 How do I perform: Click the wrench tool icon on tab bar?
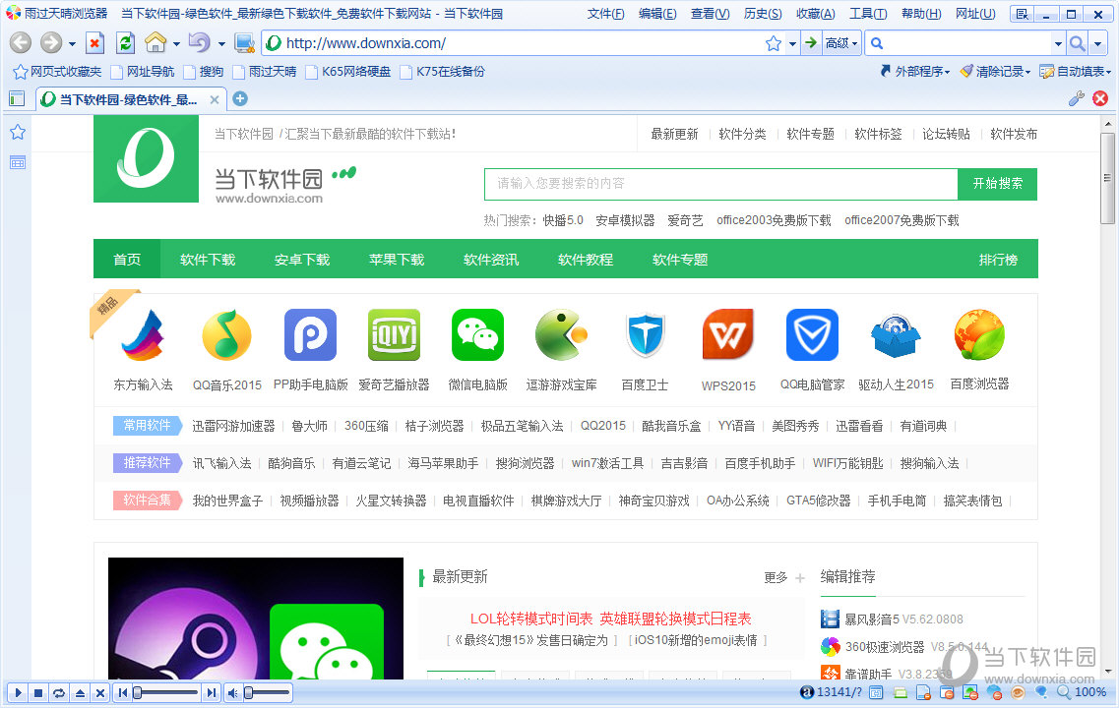point(1076,99)
